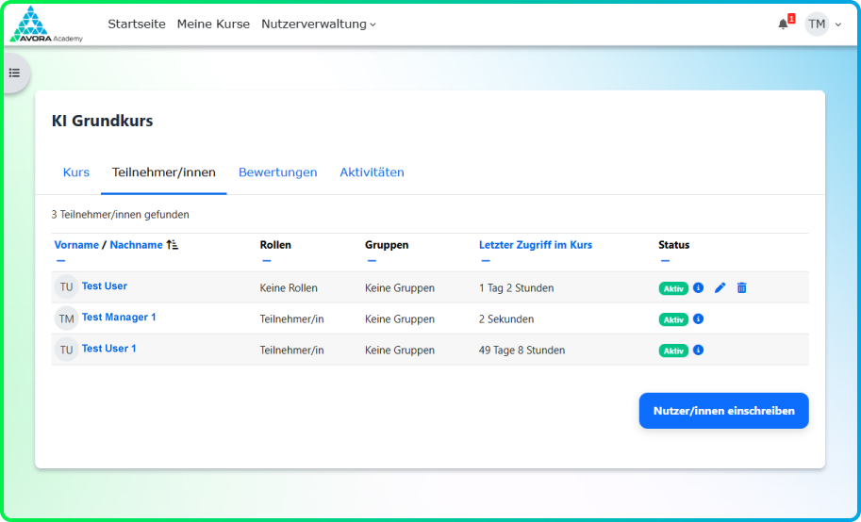Click 'Keine Gruppen' in Test User row
This screenshot has height=522, width=861.
[x=400, y=288]
